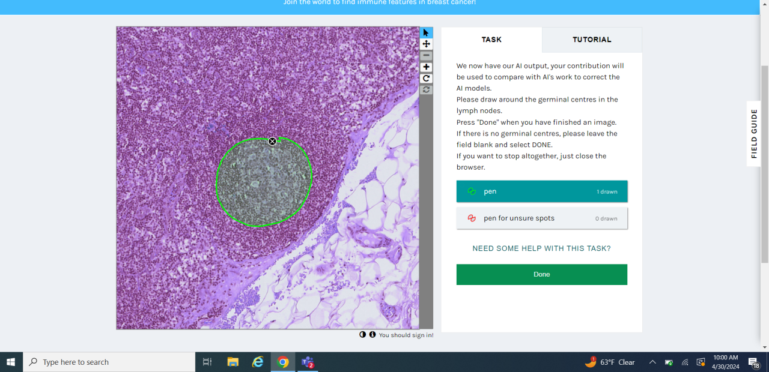The width and height of the screenshot is (769, 372).
Task: Rotate the slide image clockwise
Action: tap(426, 78)
